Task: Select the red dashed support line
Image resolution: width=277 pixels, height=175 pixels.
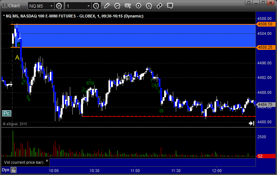Action: 169,116
